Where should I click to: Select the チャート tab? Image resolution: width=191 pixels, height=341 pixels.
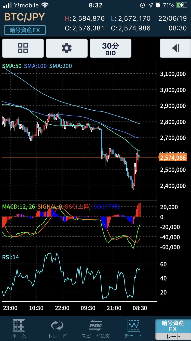tap(134, 328)
